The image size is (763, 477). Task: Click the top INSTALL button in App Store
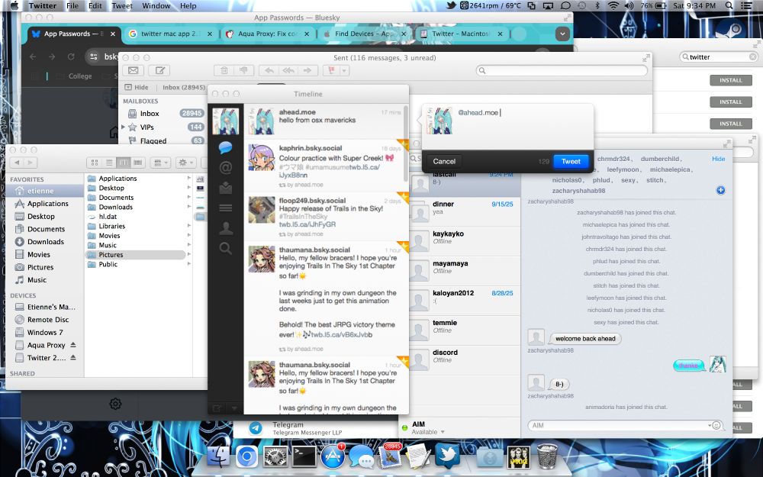(731, 80)
